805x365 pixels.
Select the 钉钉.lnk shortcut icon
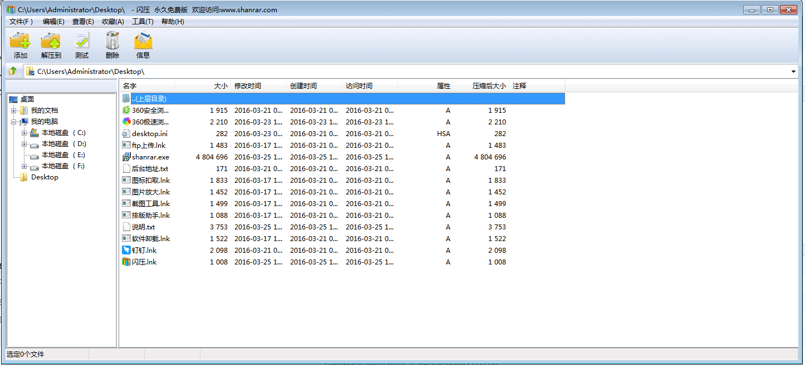126,251
